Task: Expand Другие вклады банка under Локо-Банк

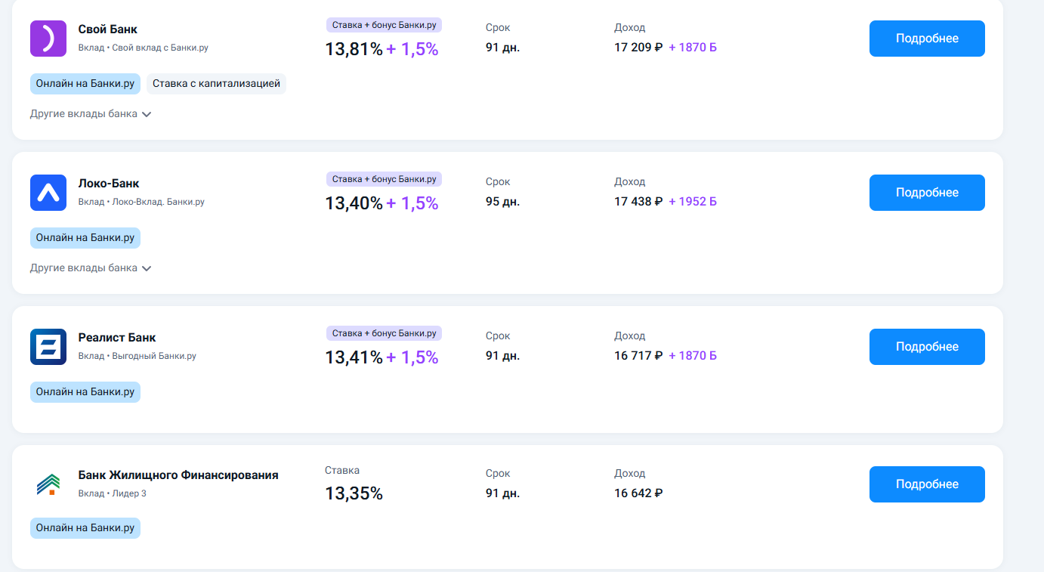Action: 91,268
